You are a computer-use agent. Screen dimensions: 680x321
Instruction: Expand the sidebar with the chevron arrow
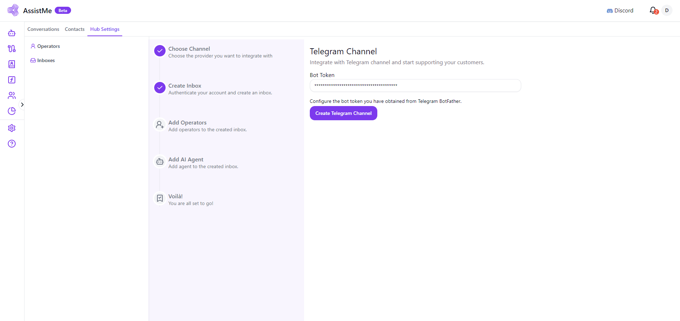click(x=22, y=105)
